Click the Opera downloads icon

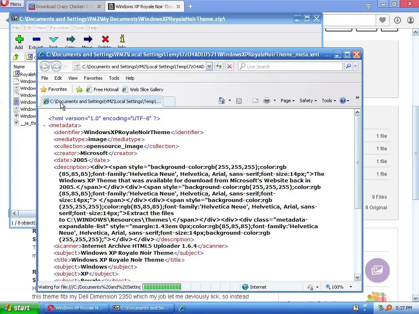[397, 20]
